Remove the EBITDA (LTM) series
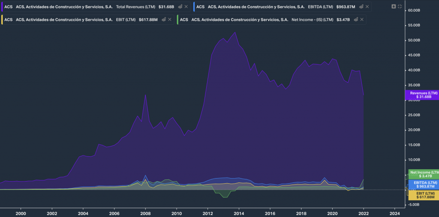 pos(367,7)
